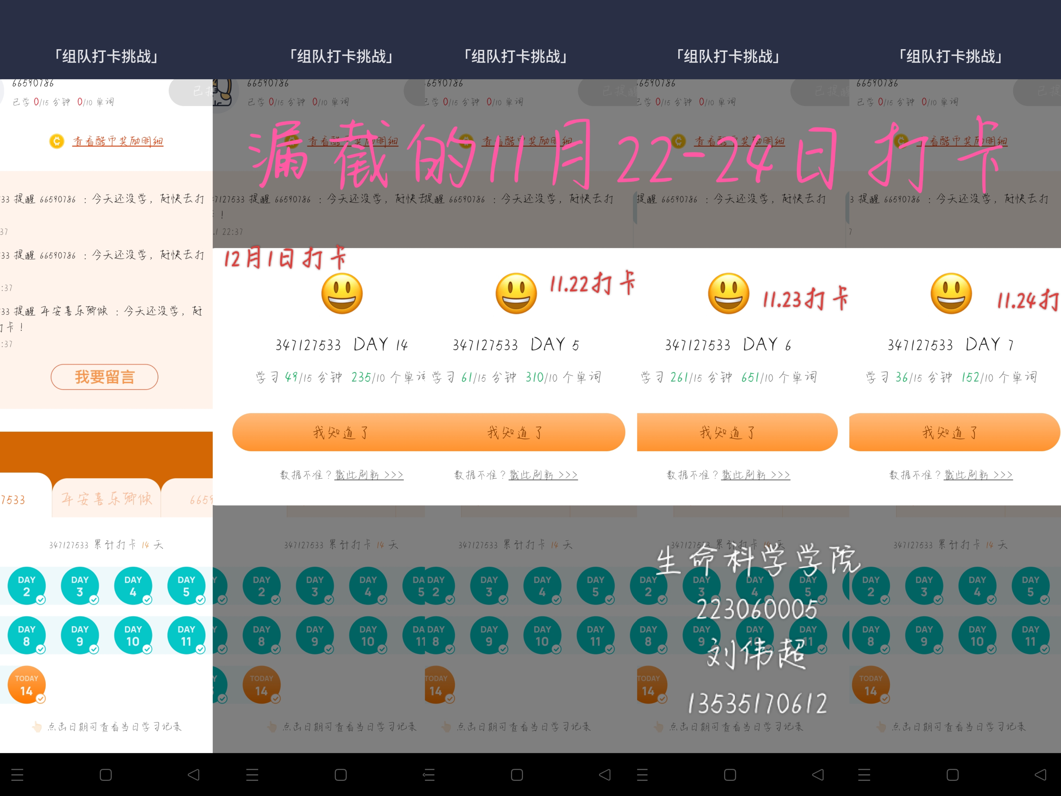The width and height of the screenshot is (1061, 796).
Task: Confirm the DAY 6 popup with 我知道了
Action: click(737, 432)
